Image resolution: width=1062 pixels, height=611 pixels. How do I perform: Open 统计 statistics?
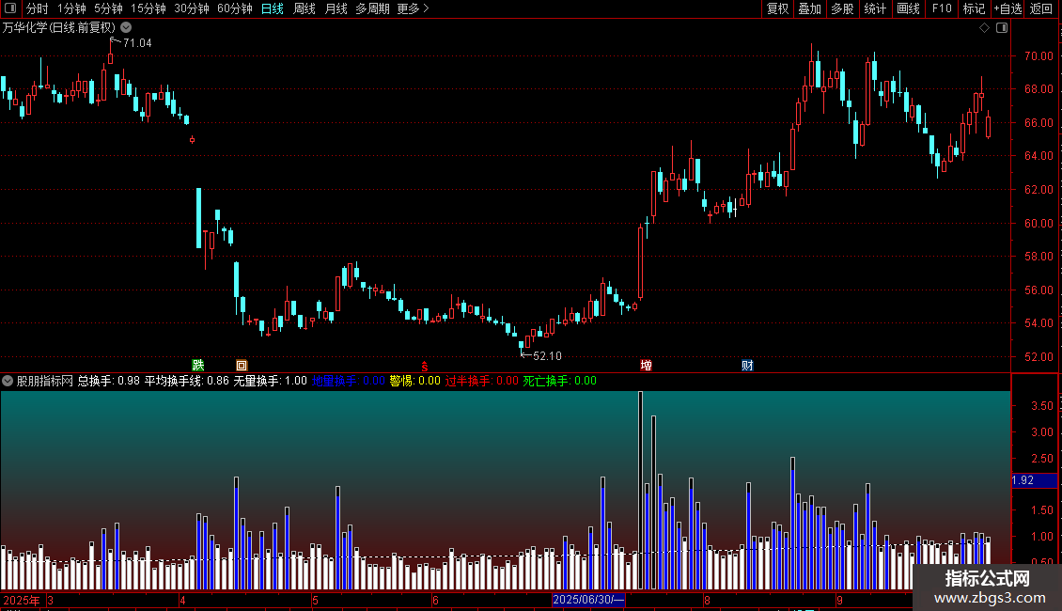tap(875, 8)
